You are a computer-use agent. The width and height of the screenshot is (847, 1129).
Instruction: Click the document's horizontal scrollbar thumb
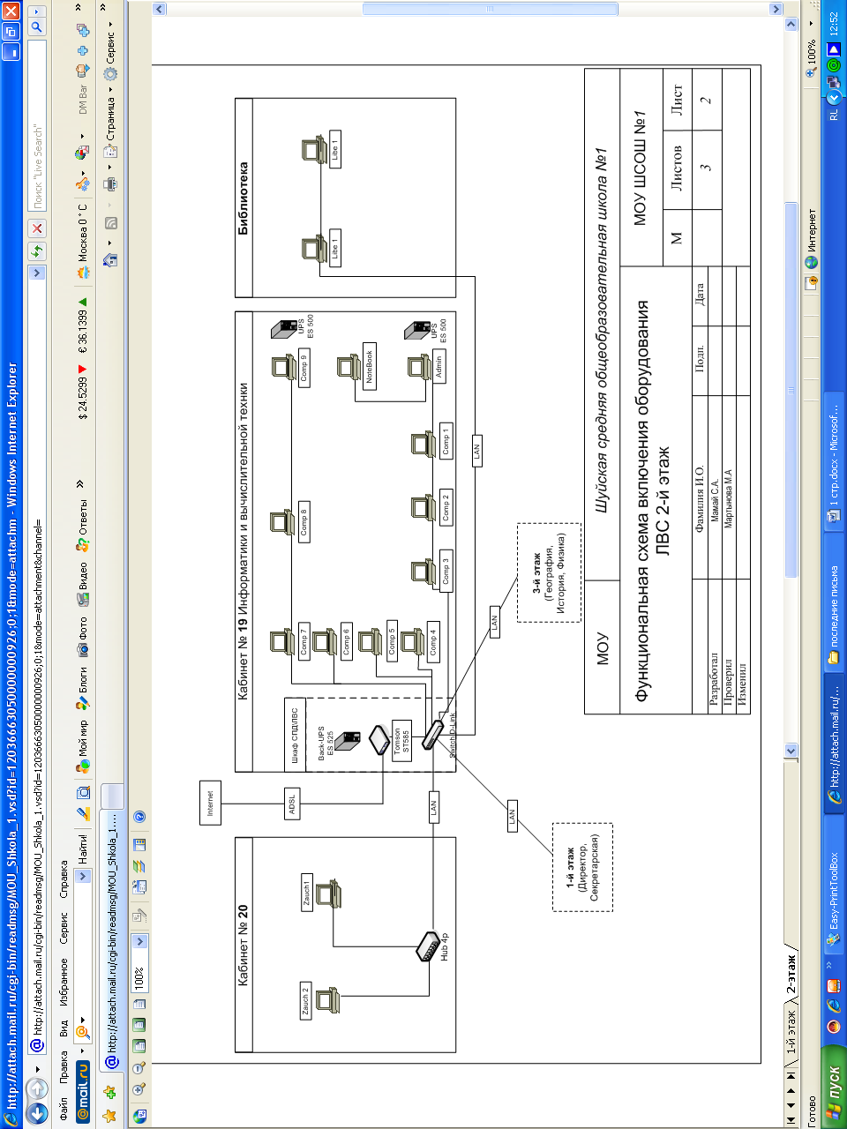791,391
